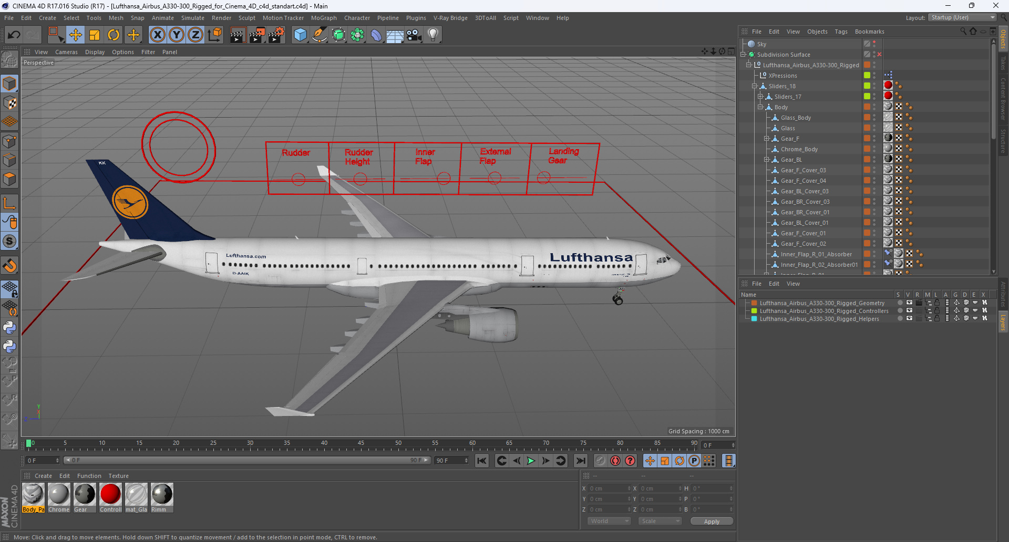Expand the Gear_BL node

pos(766,160)
